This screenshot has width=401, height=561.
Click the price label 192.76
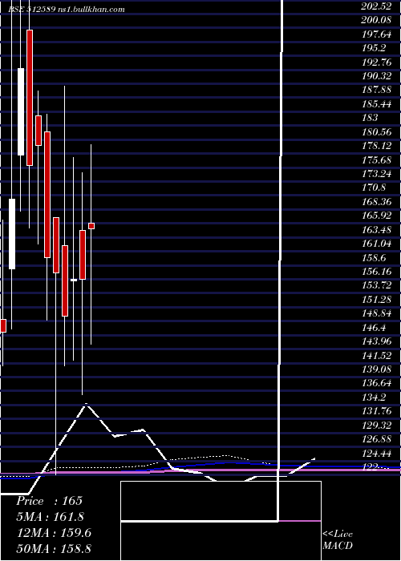click(376, 62)
